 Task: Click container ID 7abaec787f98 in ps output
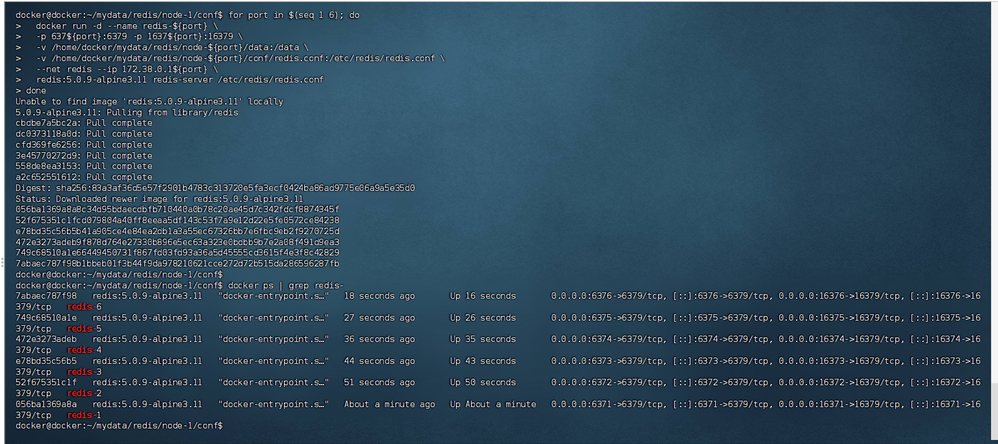pyautogui.click(x=46, y=296)
